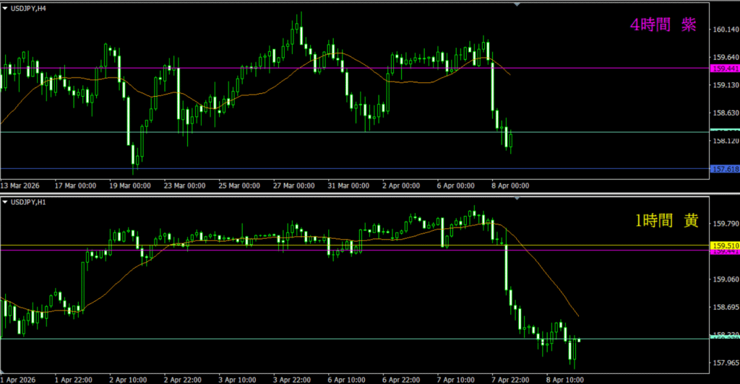Click the chart shift triangle atop the H1 chart
The width and height of the screenshot is (740, 384).
(x=517, y=197)
